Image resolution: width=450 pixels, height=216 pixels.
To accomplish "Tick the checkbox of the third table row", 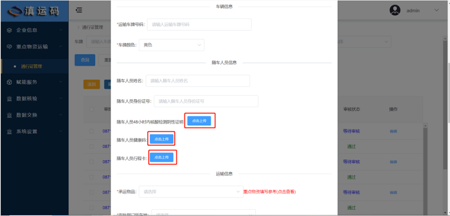I will [92, 162].
